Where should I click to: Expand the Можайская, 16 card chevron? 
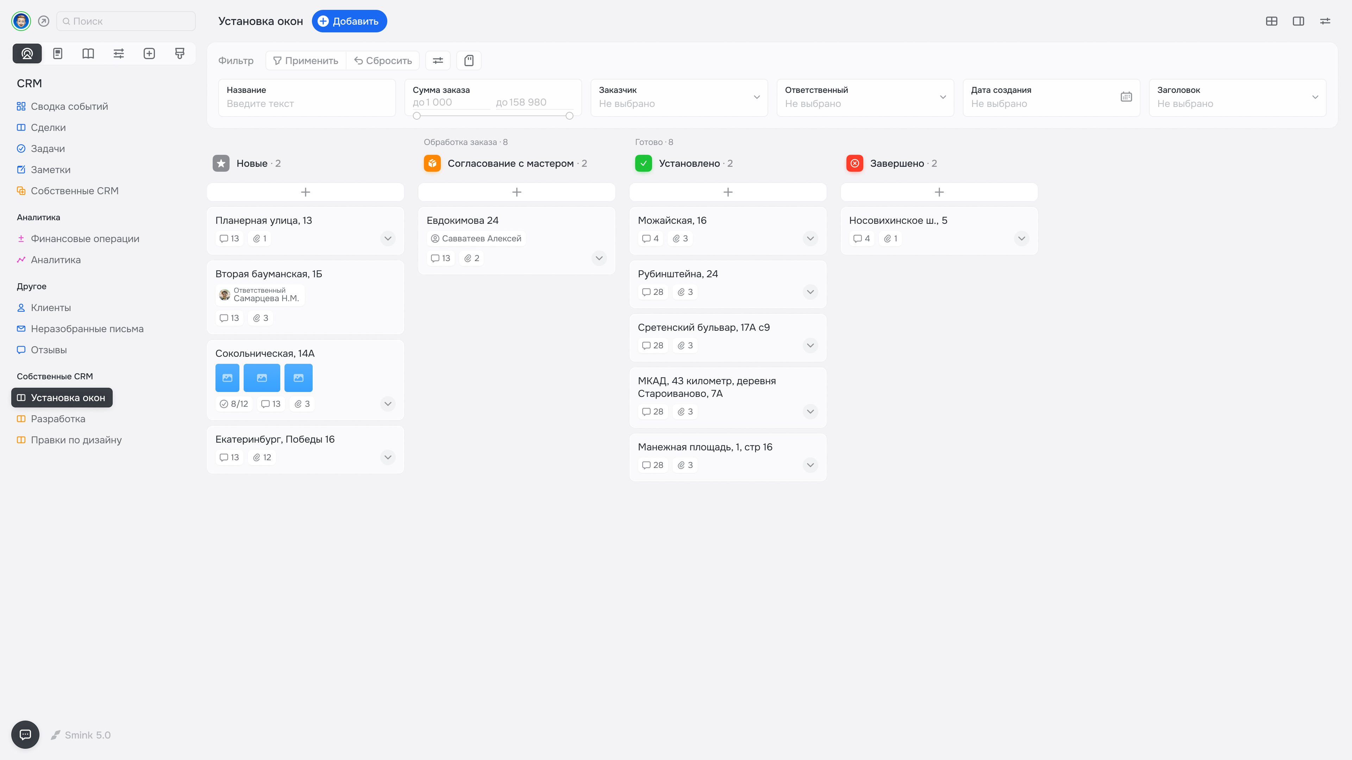[x=810, y=239]
